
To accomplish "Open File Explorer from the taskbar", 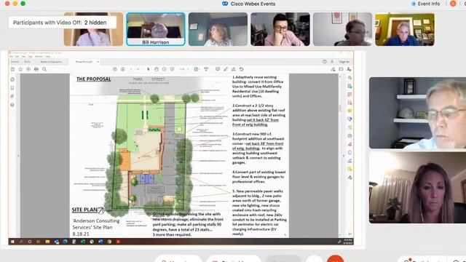I will [x=47, y=242].
